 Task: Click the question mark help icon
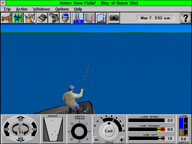(x=186, y=18)
